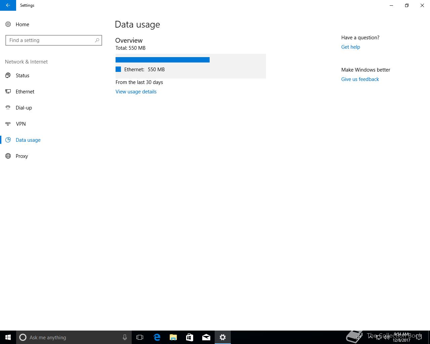Go to the Status page
This screenshot has width=430, height=344.
coord(23,75)
